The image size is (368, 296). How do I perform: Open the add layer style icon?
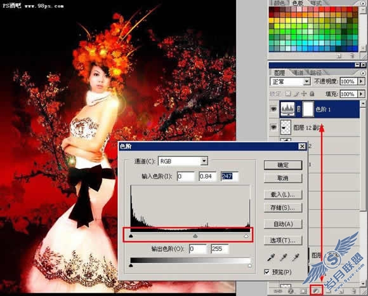click(x=291, y=291)
